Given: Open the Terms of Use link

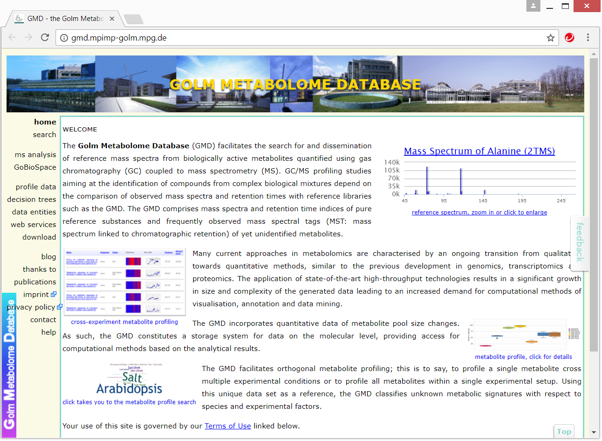Looking at the screenshot, I should point(228,426).
